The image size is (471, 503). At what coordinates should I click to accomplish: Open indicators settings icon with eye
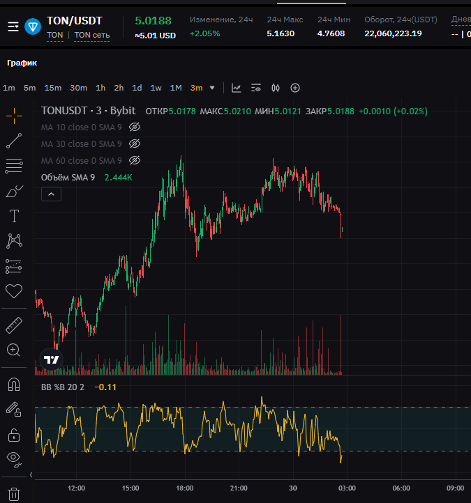[256, 88]
